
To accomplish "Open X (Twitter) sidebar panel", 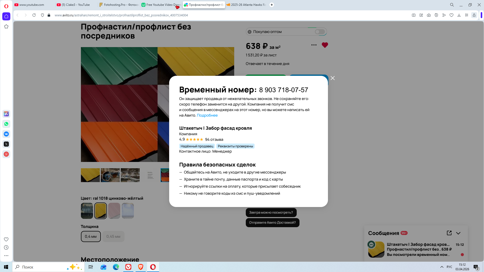I will click(6, 144).
